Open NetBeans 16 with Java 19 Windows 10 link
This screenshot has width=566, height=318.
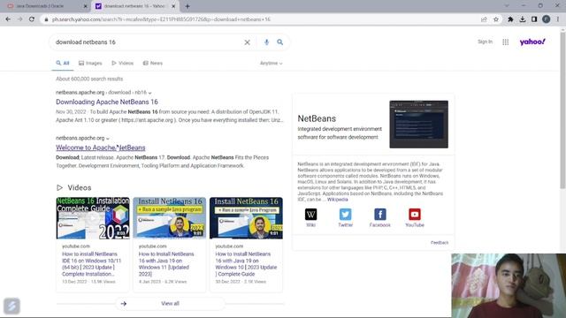246,264
